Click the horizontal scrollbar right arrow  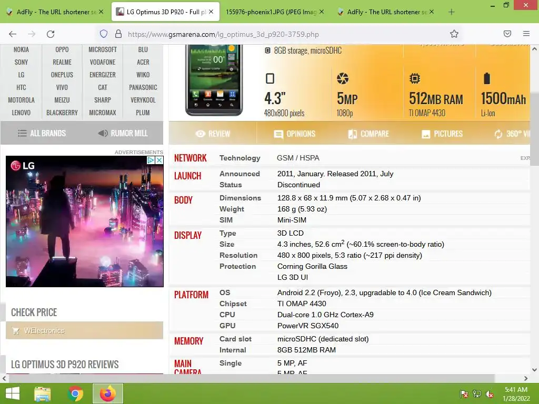click(x=526, y=378)
